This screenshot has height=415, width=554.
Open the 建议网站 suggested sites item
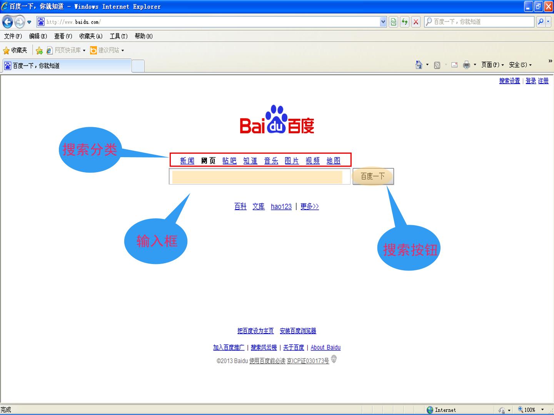pos(107,50)
